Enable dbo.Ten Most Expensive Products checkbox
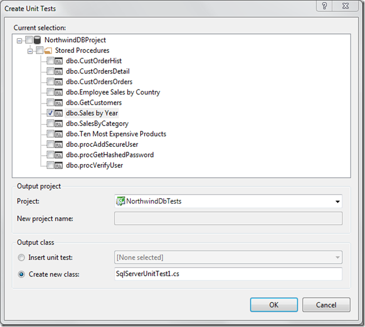365x327 pixels. pyautogui.click(x=51, y=133)
